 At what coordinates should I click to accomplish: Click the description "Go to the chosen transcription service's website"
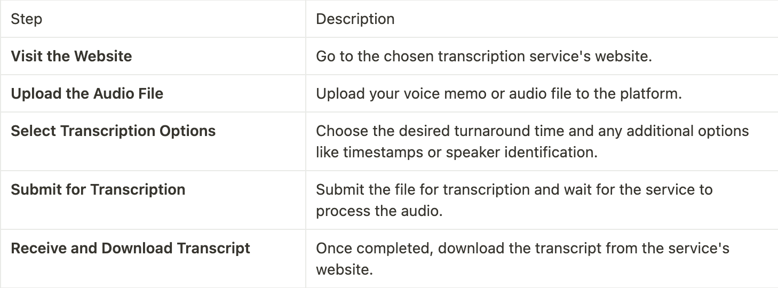[x=484, y=57]
